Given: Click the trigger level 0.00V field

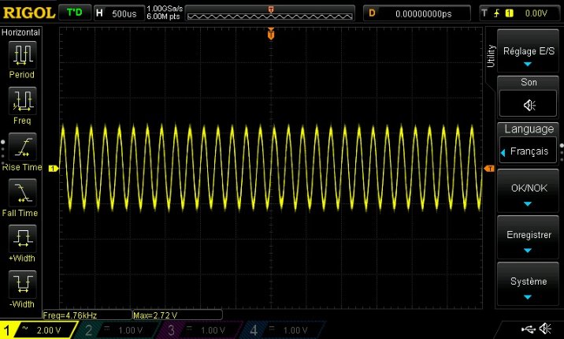Looking at the screenshot, I should 536,13.
